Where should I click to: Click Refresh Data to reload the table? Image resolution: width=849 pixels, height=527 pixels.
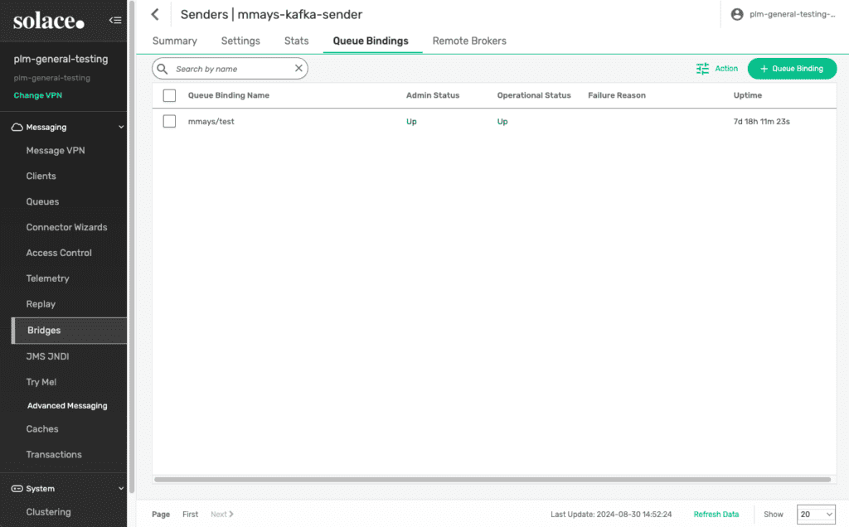tap(716, 514)
